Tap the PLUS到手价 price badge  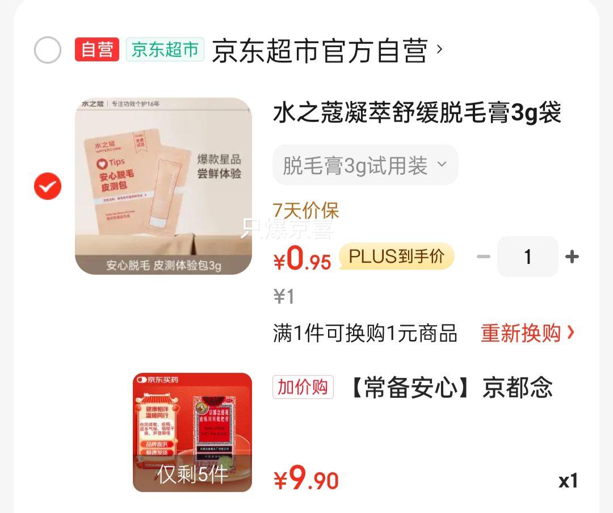396,256
